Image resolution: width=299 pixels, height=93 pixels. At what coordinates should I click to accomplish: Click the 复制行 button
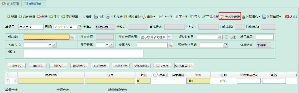coord(37,66)
